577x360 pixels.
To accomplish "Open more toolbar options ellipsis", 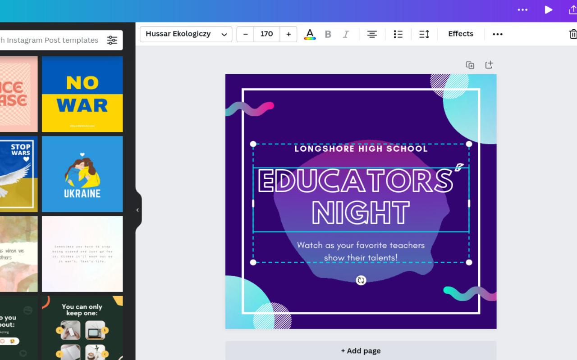I will pyautogui.click(x=497, y=34).
